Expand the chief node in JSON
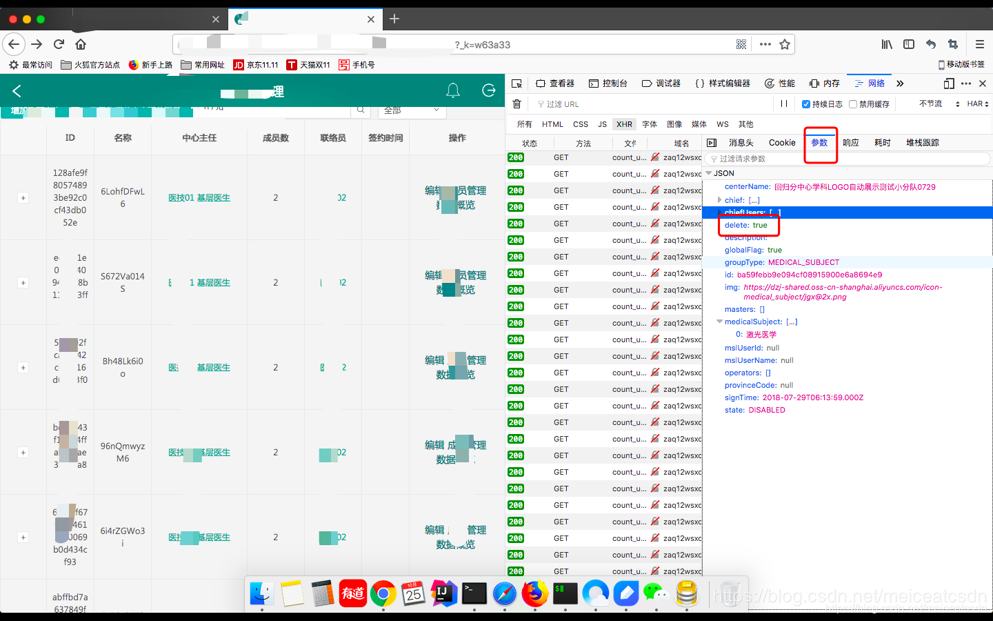Viewport: 993px width, 621px height. (719, 200)
